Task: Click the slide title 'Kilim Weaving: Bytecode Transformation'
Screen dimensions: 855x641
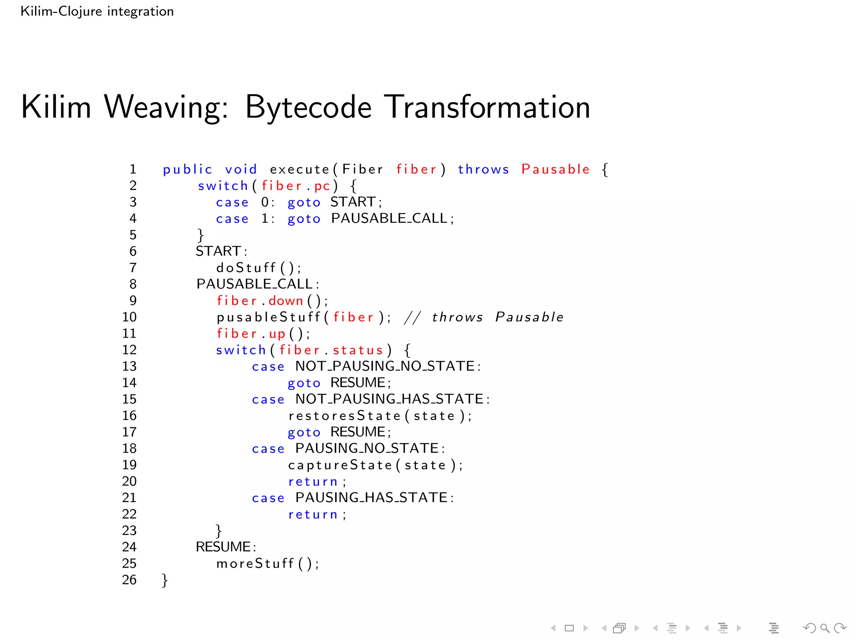Action: pos(305,107)
